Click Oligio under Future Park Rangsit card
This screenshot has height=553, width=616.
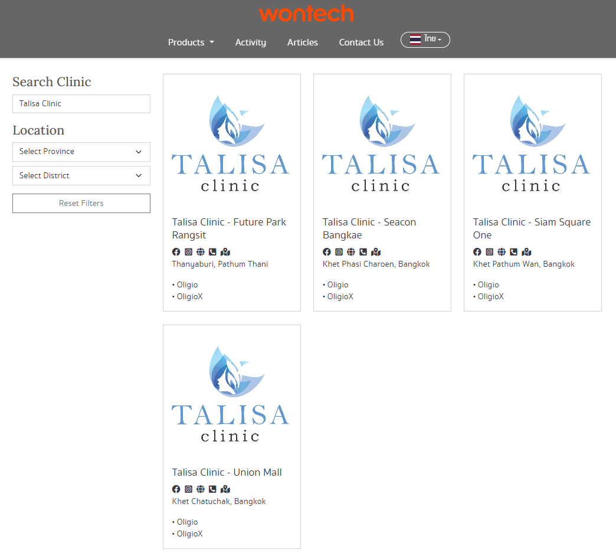coord(187,285)
